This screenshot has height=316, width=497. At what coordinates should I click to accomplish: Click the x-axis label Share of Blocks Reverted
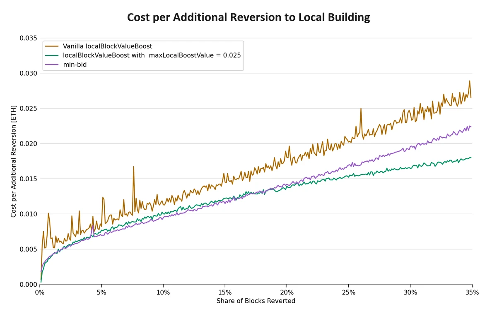click(256, 301)
